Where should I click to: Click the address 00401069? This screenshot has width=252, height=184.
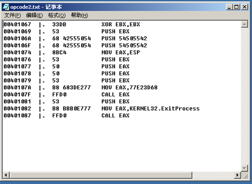tap(17, 32)
